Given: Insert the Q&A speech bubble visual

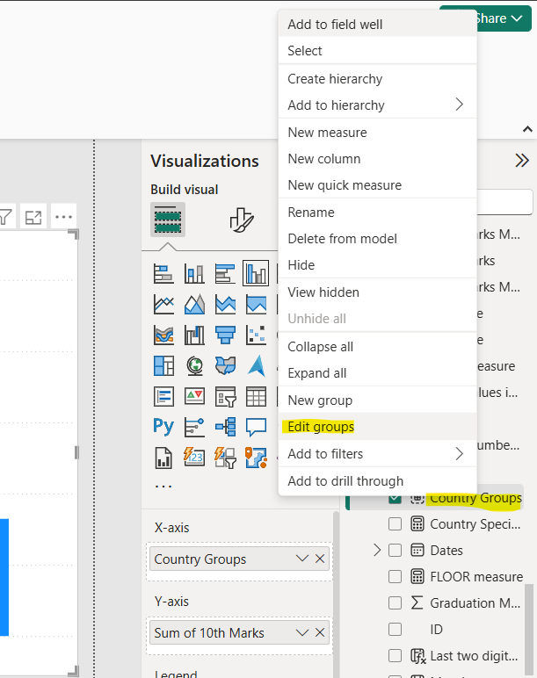Looking at the screenshot, I should (x=256, y=428).
